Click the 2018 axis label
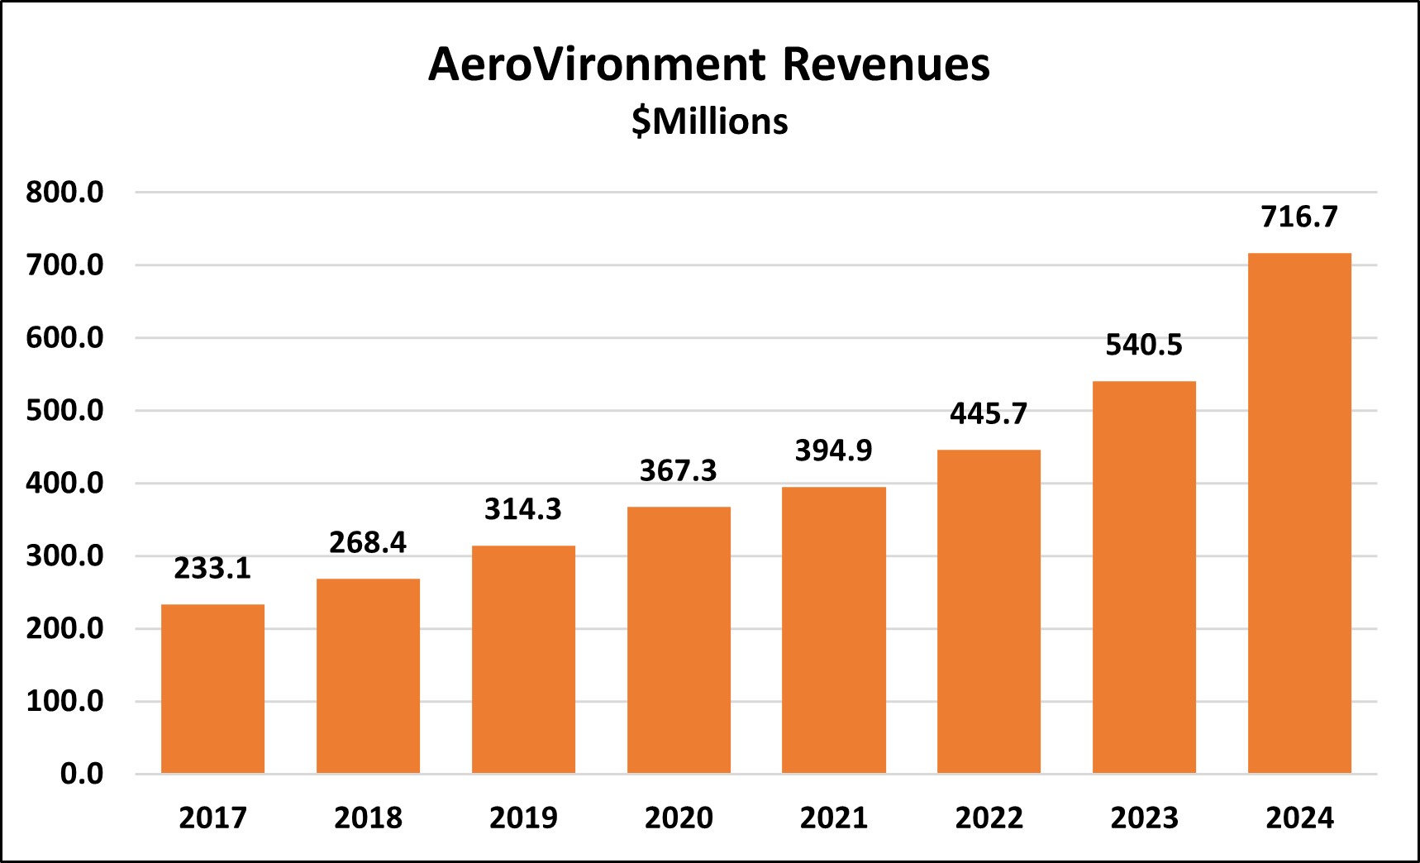 (x=368, y=818)
